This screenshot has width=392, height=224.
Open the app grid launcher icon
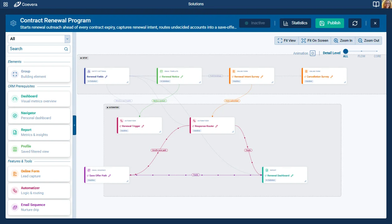6,4
